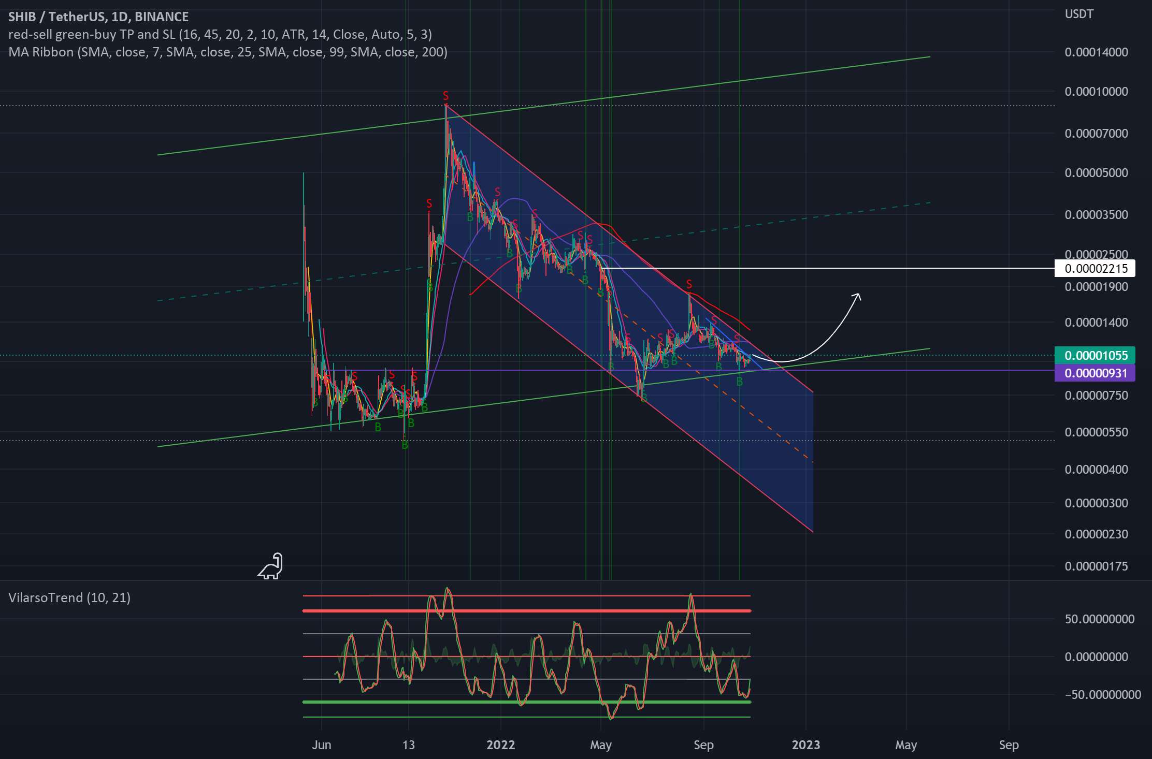Image resolution: width=1152 pixels, height=759 pixels.
Task: Click the USDT currency label
Action: click(x=1079, y=14)
